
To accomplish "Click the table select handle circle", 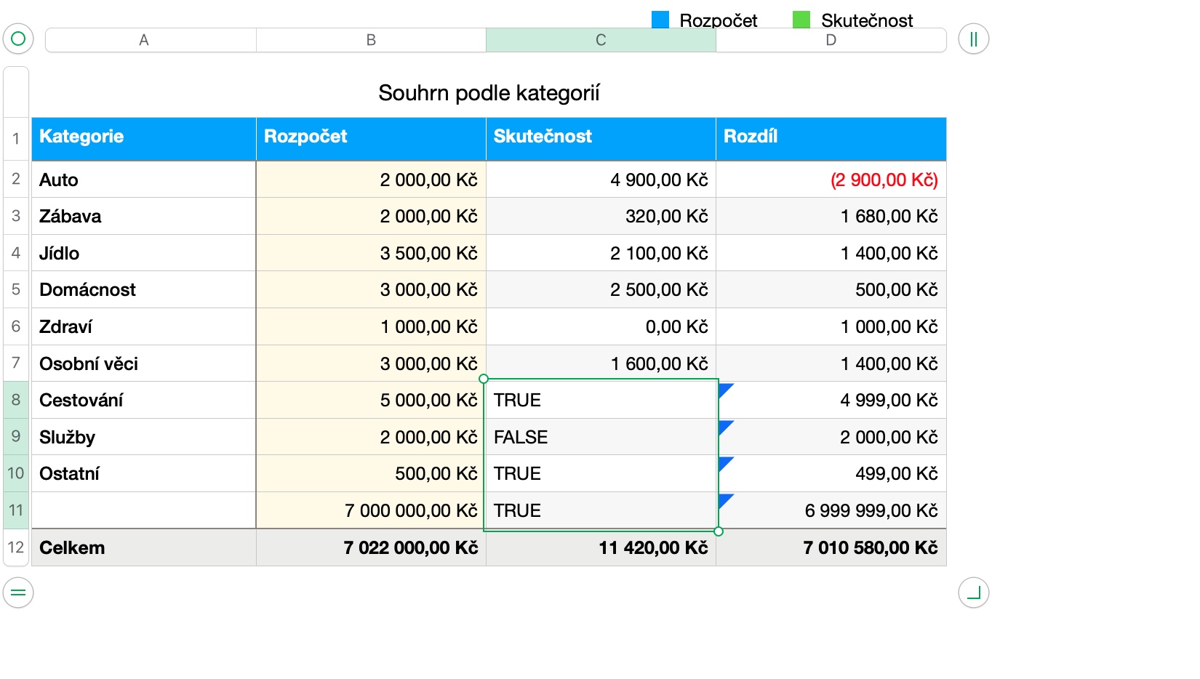I will pyautogui.click(x=18, y=39).
